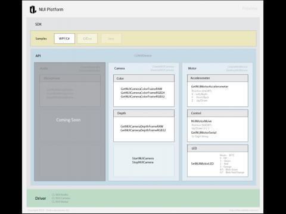Image resolution: width=286 pixels, height=214 pixels.
Task: Click CL NUI Audio driver entry
Action: [60, 195]
